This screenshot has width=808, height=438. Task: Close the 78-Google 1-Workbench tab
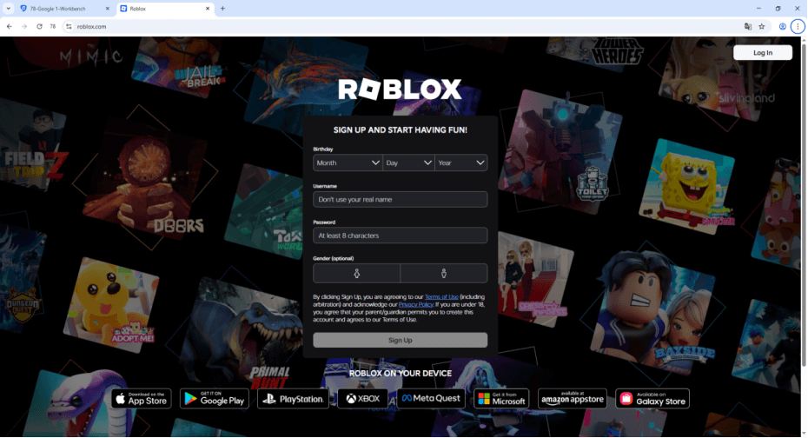[x=107, y=9]
